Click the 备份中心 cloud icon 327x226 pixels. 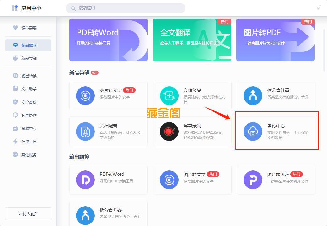[253, 132]
